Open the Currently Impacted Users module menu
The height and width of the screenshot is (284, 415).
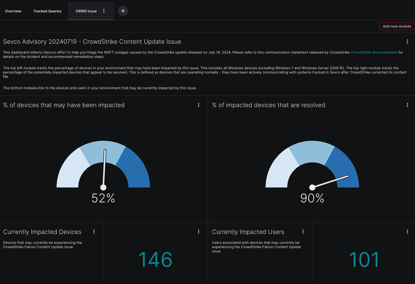click(303, 232)
